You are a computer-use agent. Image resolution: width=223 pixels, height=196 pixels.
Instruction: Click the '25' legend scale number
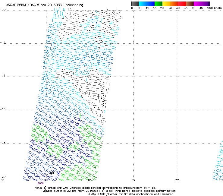point(170,8)
